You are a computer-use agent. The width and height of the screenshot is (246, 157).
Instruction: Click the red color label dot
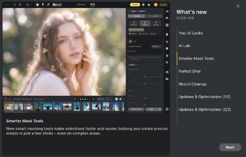(93, 99)
